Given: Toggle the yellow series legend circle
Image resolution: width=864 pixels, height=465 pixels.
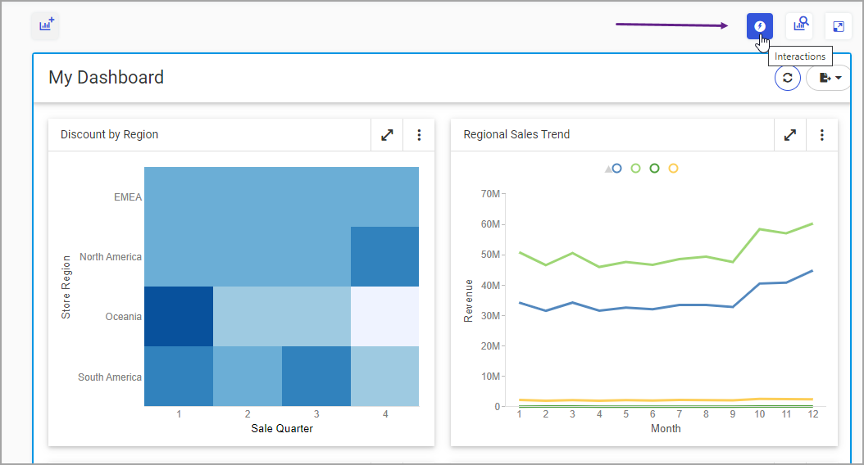Looking at the screenshot, I should pyautogui.click(x=673, y=169).
